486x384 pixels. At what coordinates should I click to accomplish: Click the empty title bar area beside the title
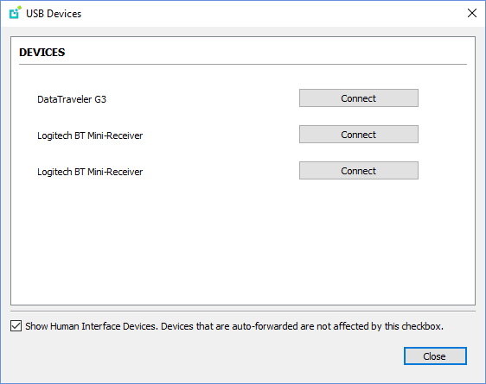(272, 13)
